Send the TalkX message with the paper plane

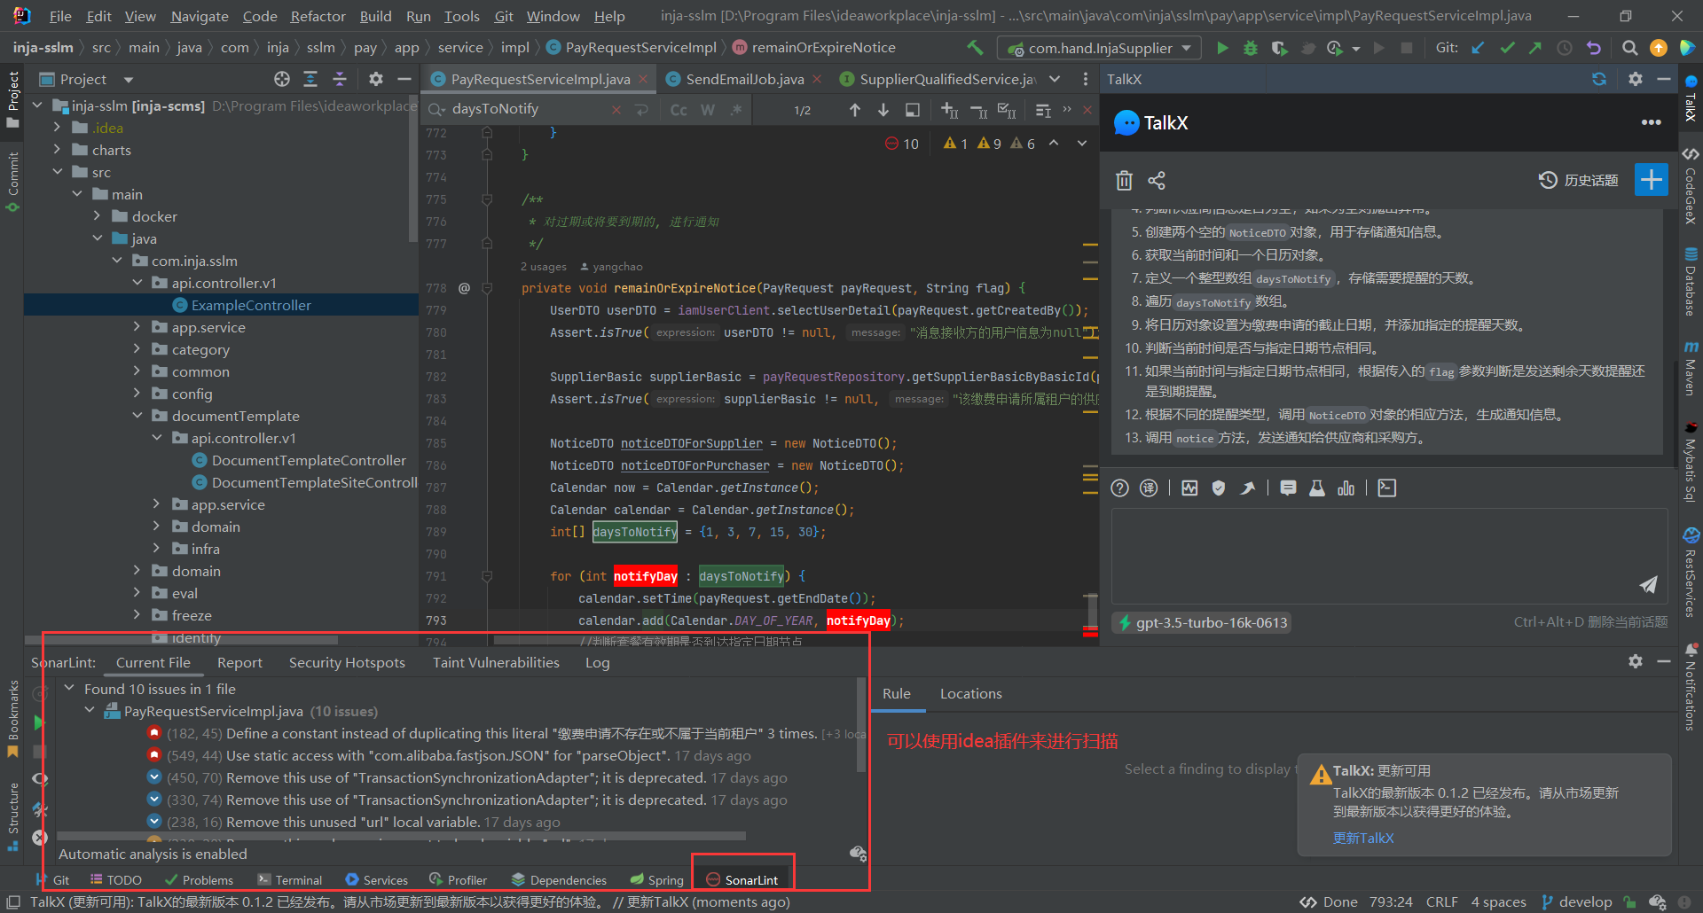pos(1648,583)
